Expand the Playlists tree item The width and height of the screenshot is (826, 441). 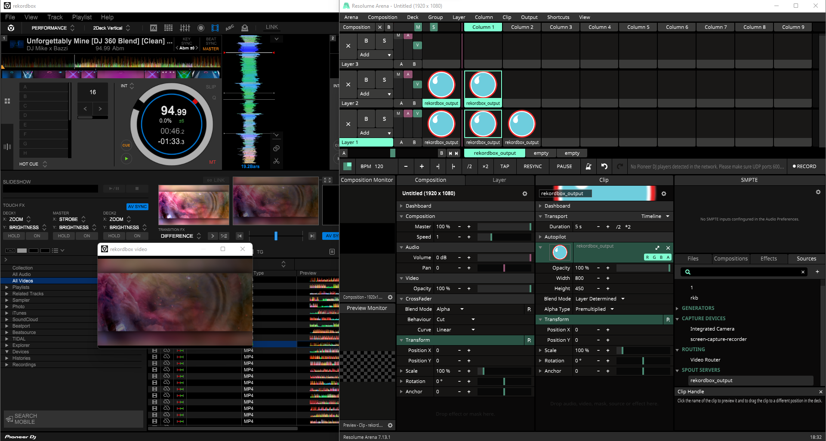tap(6, 287)
